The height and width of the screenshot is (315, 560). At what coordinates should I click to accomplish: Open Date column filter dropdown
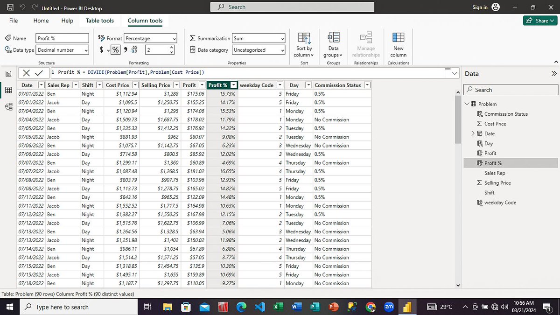(x=41, y=85)
